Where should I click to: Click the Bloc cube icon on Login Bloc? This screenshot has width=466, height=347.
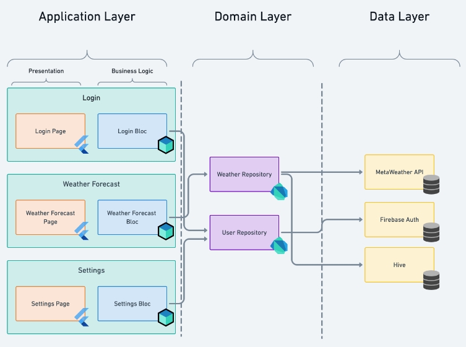(166, 145)
